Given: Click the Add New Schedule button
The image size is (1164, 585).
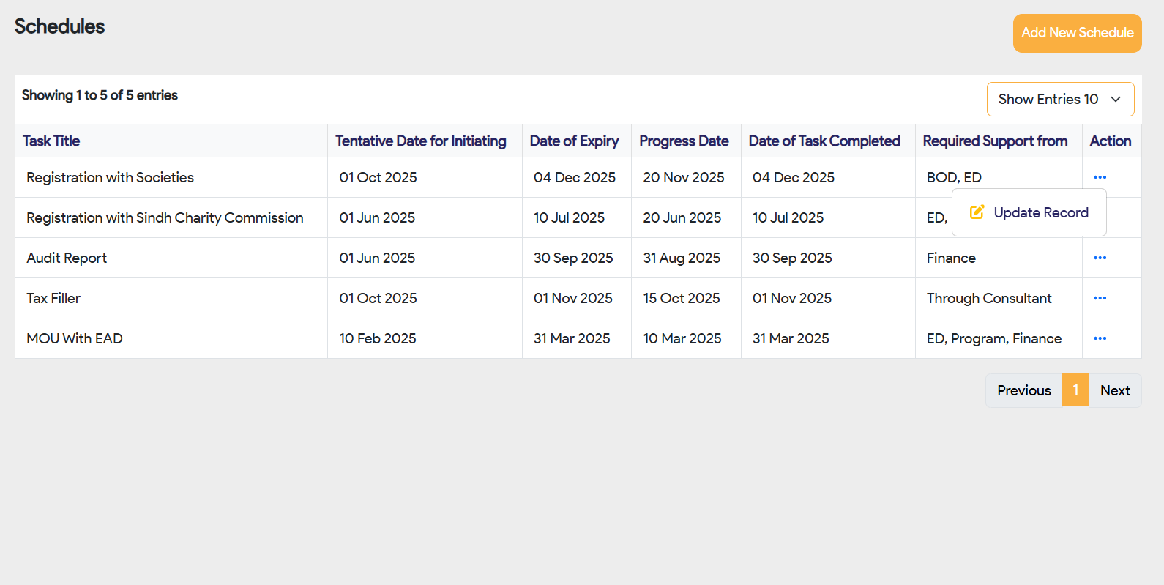Looking at the screenshot, I should (x=1077, y=33).
